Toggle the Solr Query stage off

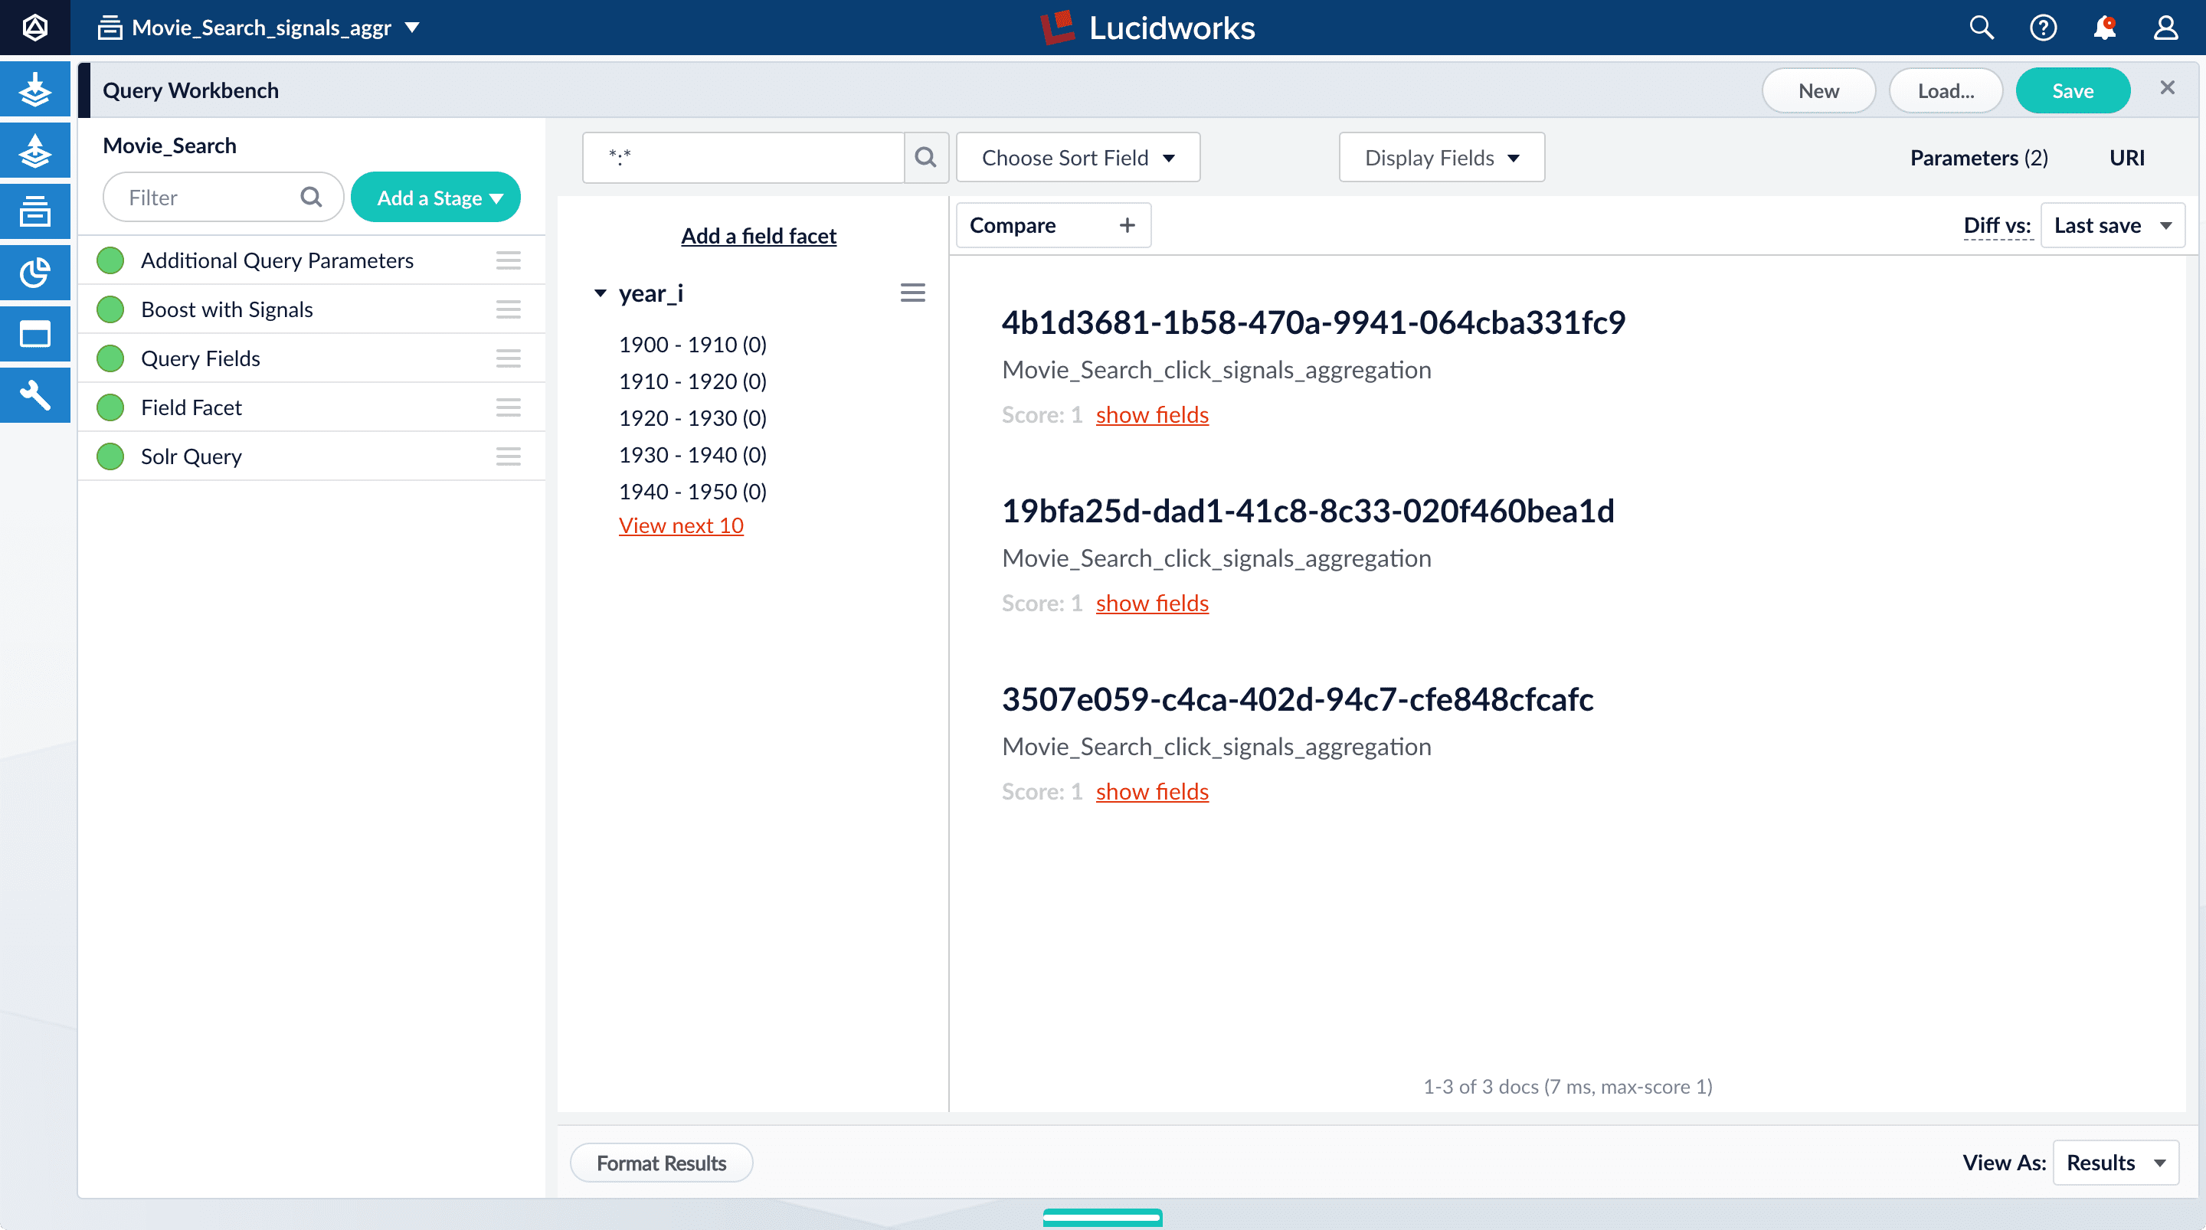(x=110, y=456)
